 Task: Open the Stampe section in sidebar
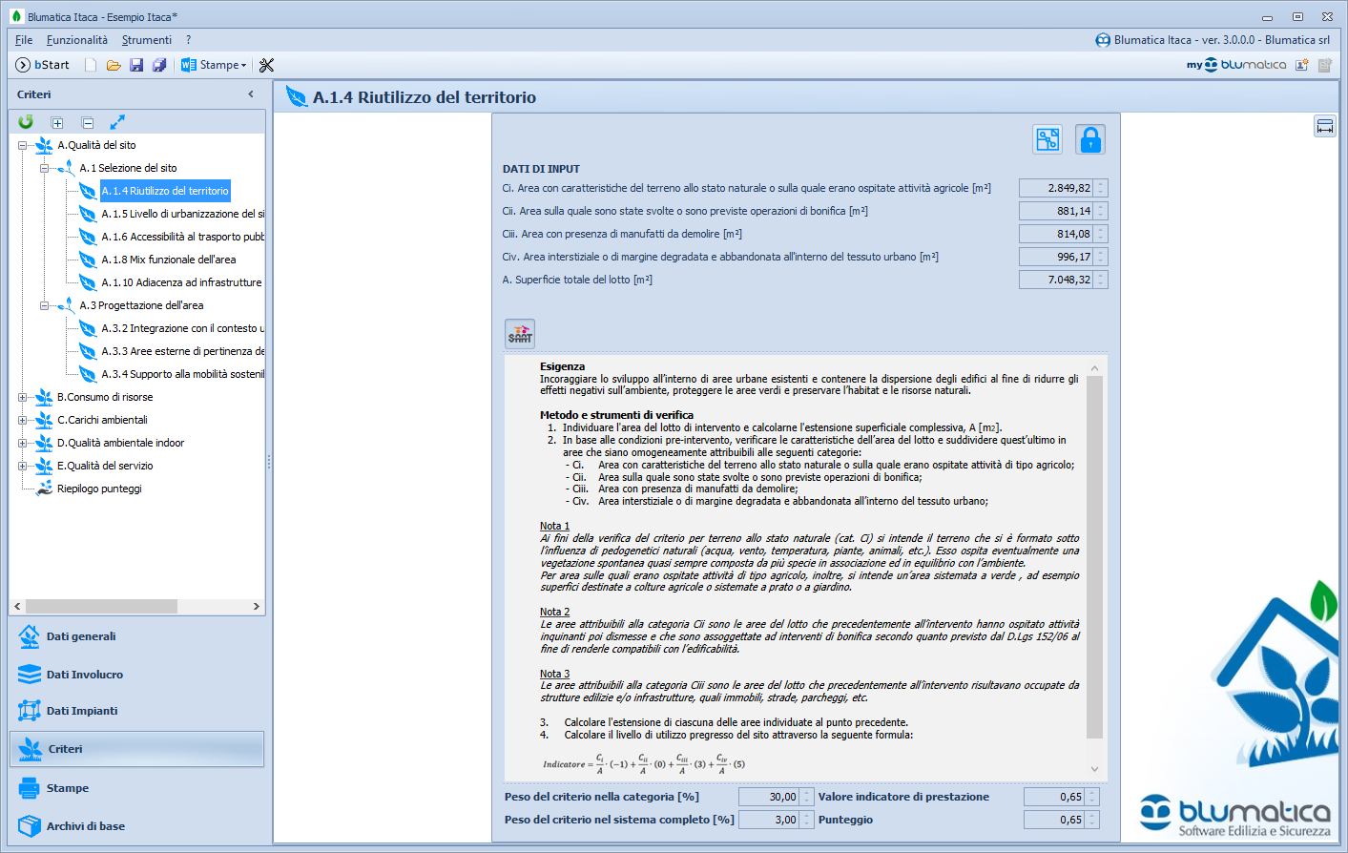coord(136,788)
